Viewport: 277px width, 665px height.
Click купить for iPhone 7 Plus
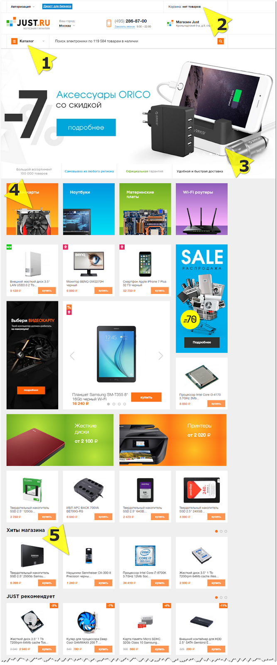point(160,291)
